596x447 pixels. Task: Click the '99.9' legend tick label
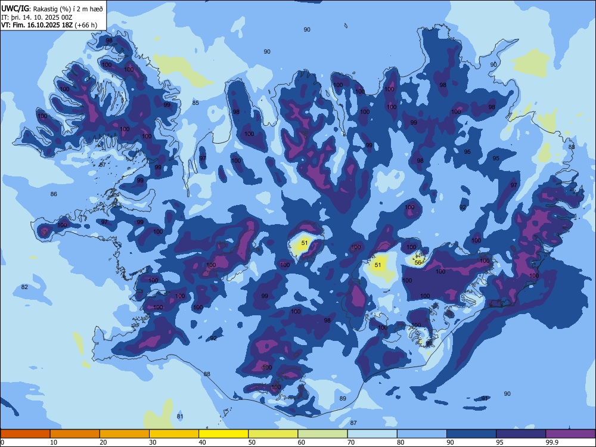[x=552, y=442]
